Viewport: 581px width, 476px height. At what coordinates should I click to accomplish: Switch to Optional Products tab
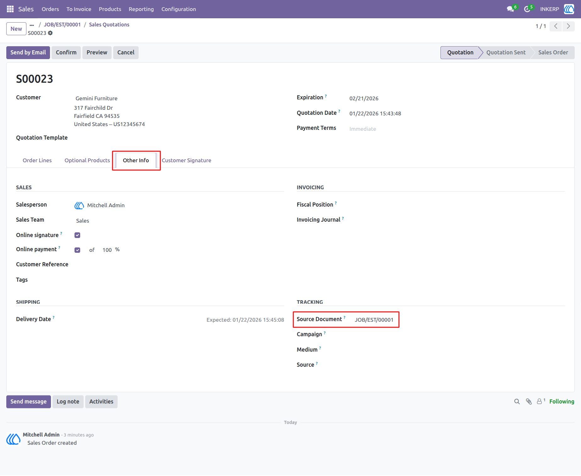click(x=87, y=160)
